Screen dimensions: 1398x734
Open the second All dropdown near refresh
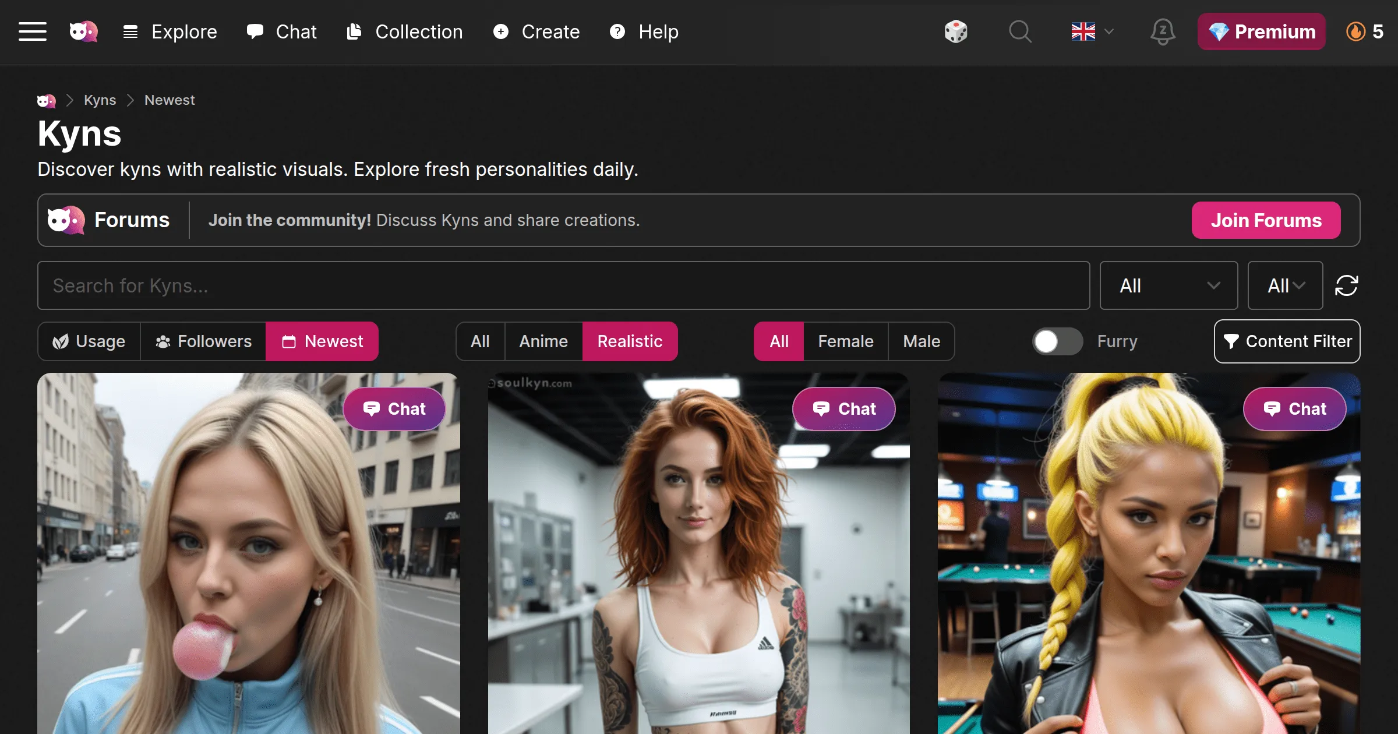[x=1284, y=285]
